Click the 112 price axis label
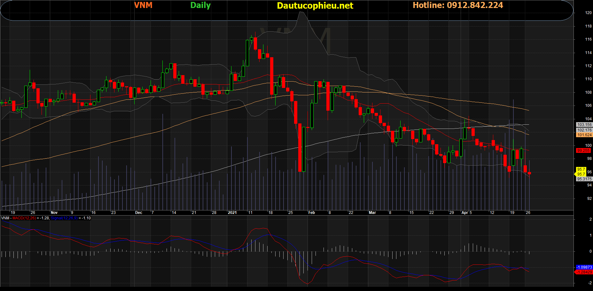The image size is (593, 291). [588, 66]
